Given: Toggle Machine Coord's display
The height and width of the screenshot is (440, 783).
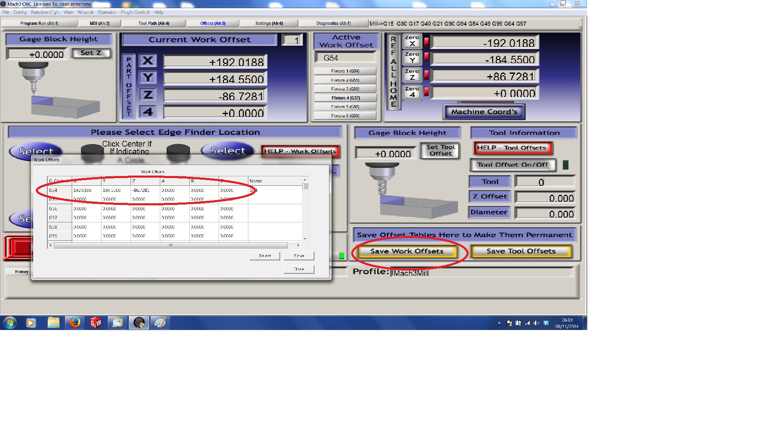Looking at the screenshot, I should click(484, 112).
